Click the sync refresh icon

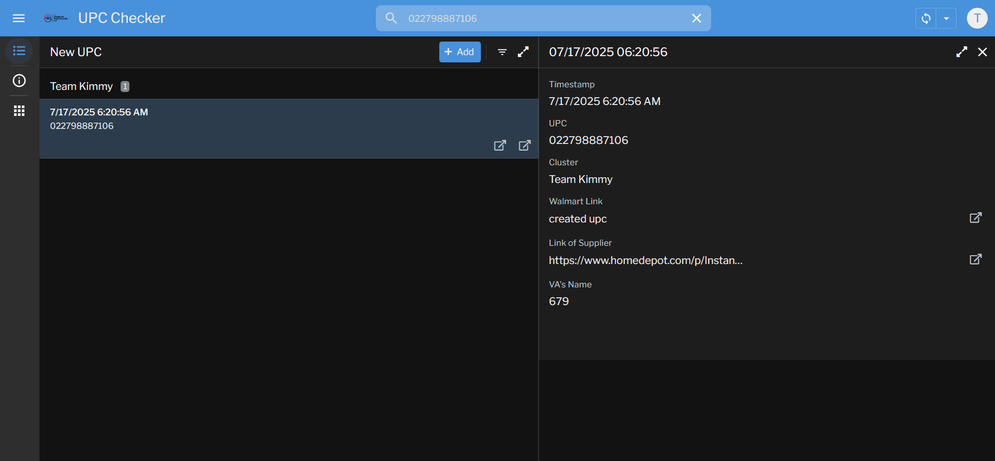(926, 18)
